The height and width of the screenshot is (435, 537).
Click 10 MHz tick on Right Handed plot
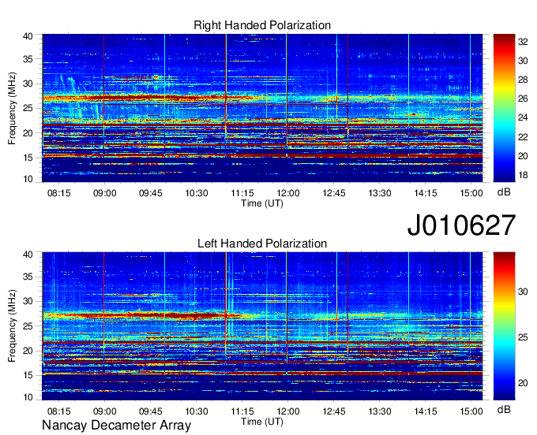pyautogui.click(x=28, y=179)
